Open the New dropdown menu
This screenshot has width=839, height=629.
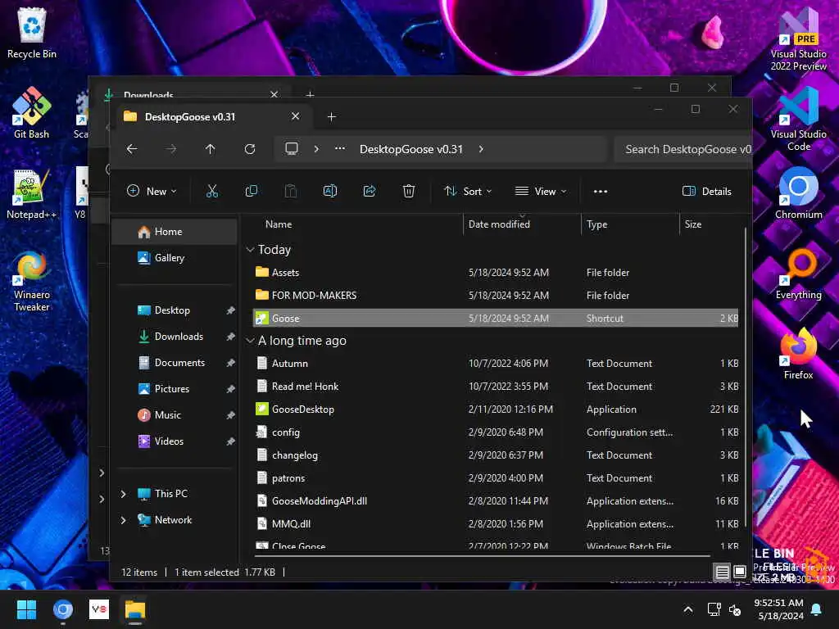click(x=152, y=191)
